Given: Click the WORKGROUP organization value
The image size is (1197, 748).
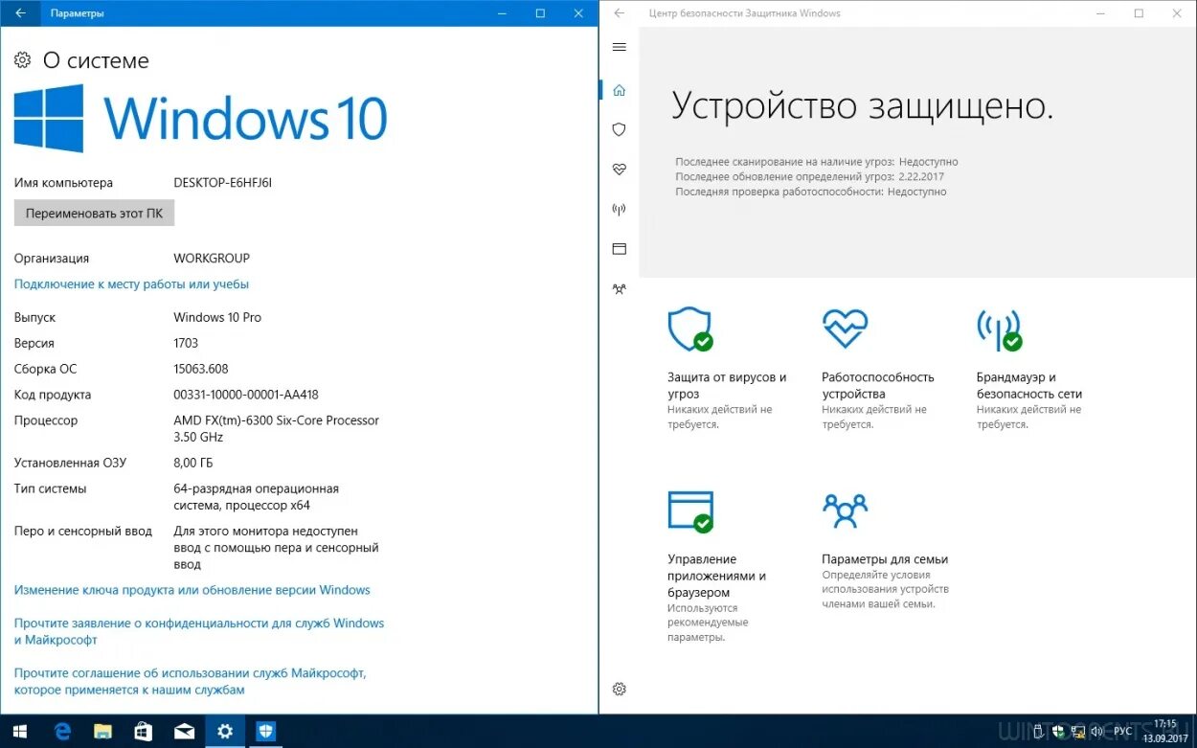Looking at the screenshot, I should 212,258.
